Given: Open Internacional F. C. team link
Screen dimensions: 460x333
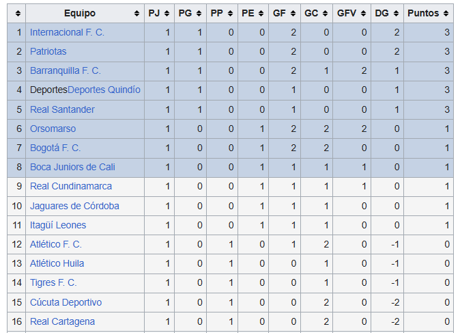Looking at the screenshot, I should click(67, 33).
